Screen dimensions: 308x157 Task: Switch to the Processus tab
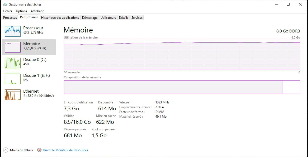click(10, 18)
